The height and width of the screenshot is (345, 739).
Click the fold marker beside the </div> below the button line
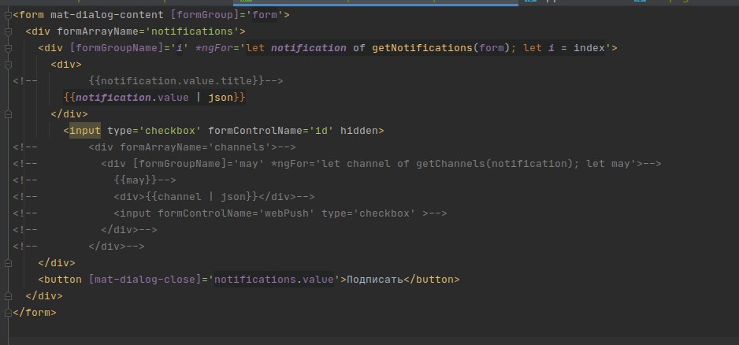8,296
